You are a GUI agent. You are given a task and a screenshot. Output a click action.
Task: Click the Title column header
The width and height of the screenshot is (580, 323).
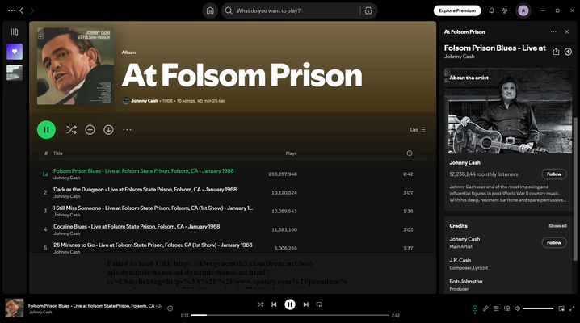(x=57, y=153)
